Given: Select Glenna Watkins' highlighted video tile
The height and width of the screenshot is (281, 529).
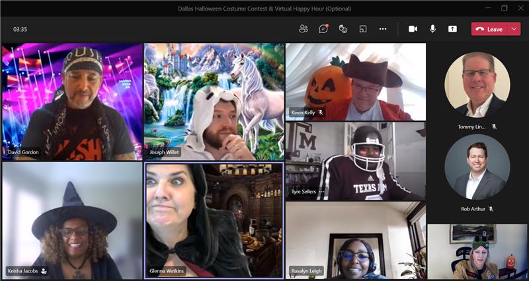Looking at the screenshot, I should pos(213,218).
